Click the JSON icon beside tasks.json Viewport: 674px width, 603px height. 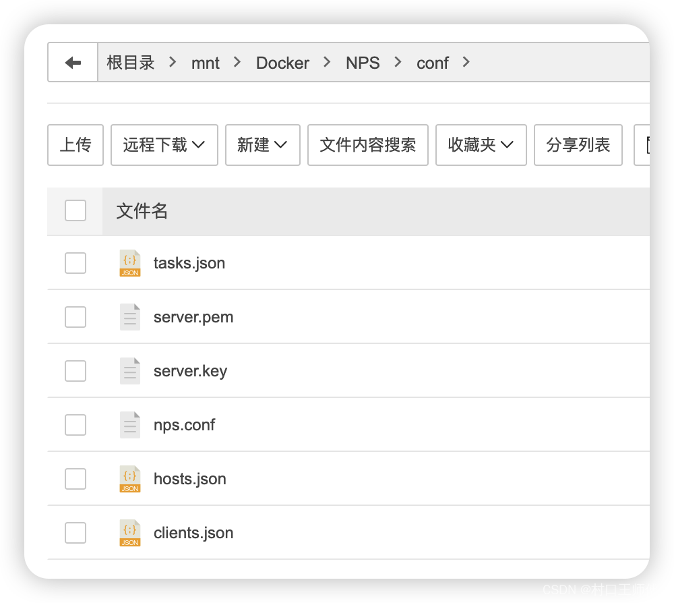(129, 263)
